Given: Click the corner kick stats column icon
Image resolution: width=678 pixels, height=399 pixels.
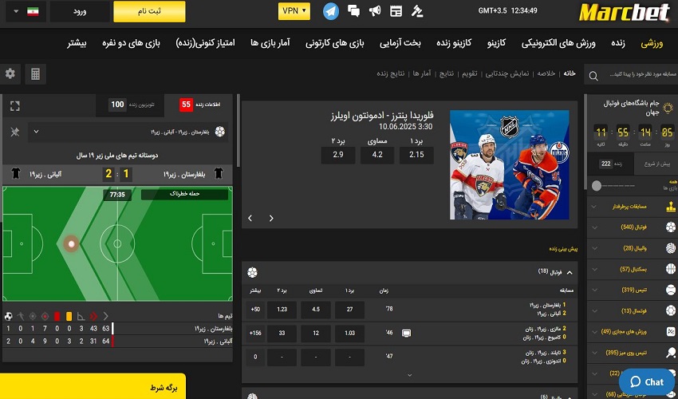Looking at the screenshot, I should coord(81,316).
